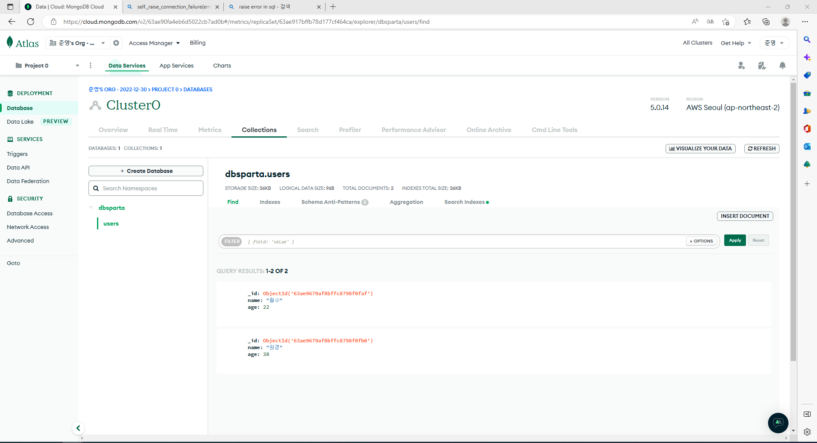Image resolution: width=817 pixels, height=443 pixels.
Task: Open Database Access in sidebar
Action: (30, 213)
